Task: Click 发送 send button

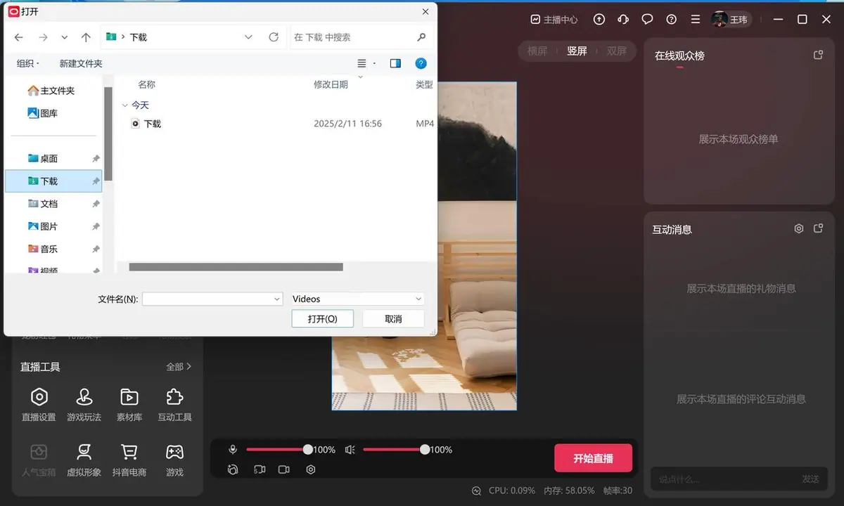Action: pos(810,479)
